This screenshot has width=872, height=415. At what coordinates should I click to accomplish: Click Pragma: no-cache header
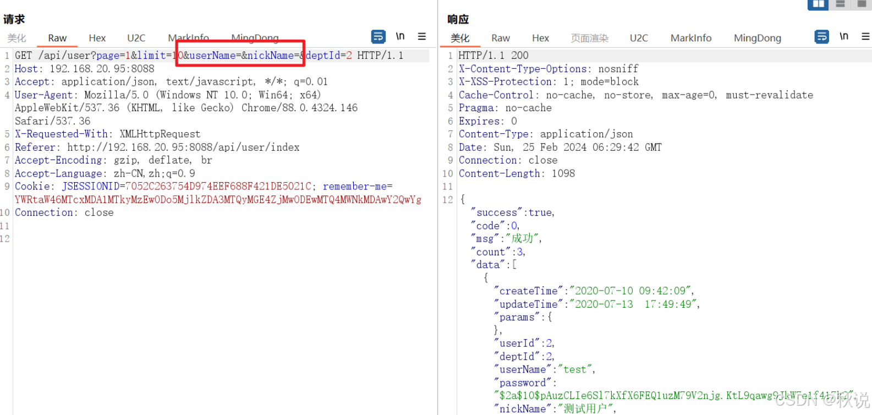(x=505, y=108)
